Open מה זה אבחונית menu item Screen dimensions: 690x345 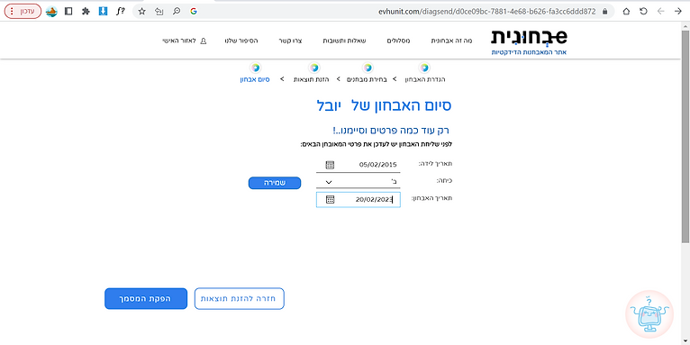pyautogui.click(x=451, y=41)
